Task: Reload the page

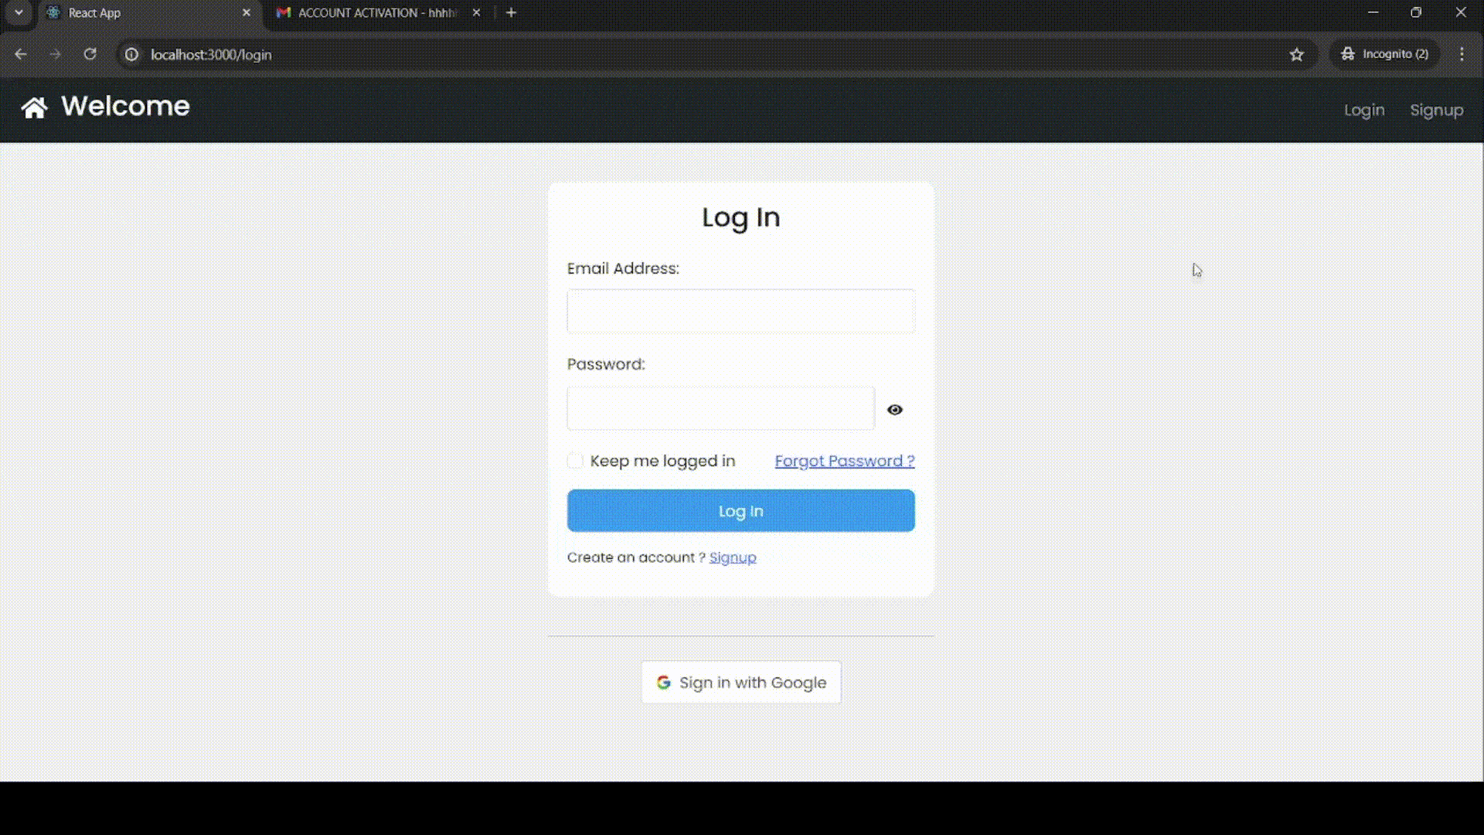Action: [90, 54]
